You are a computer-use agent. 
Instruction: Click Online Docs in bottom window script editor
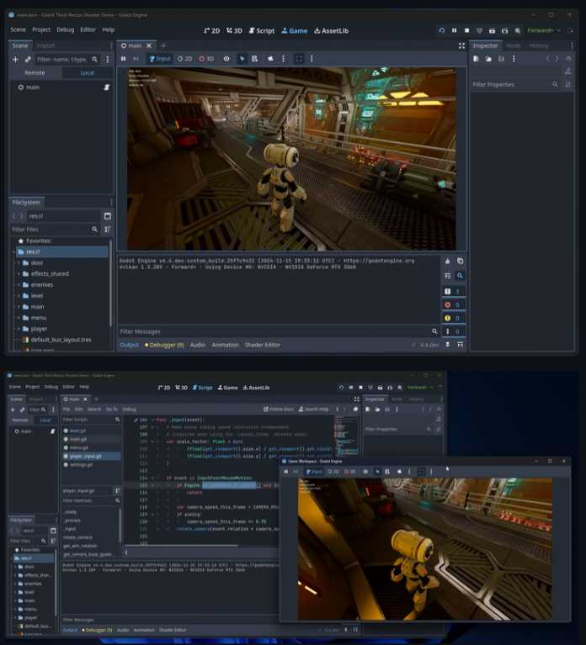[x=278, y=410]
